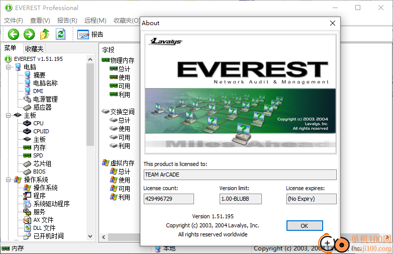This screenshot has width=393, height=254.
Task: Click tree scrollbar down arrow
Action: tap(90, 236)
